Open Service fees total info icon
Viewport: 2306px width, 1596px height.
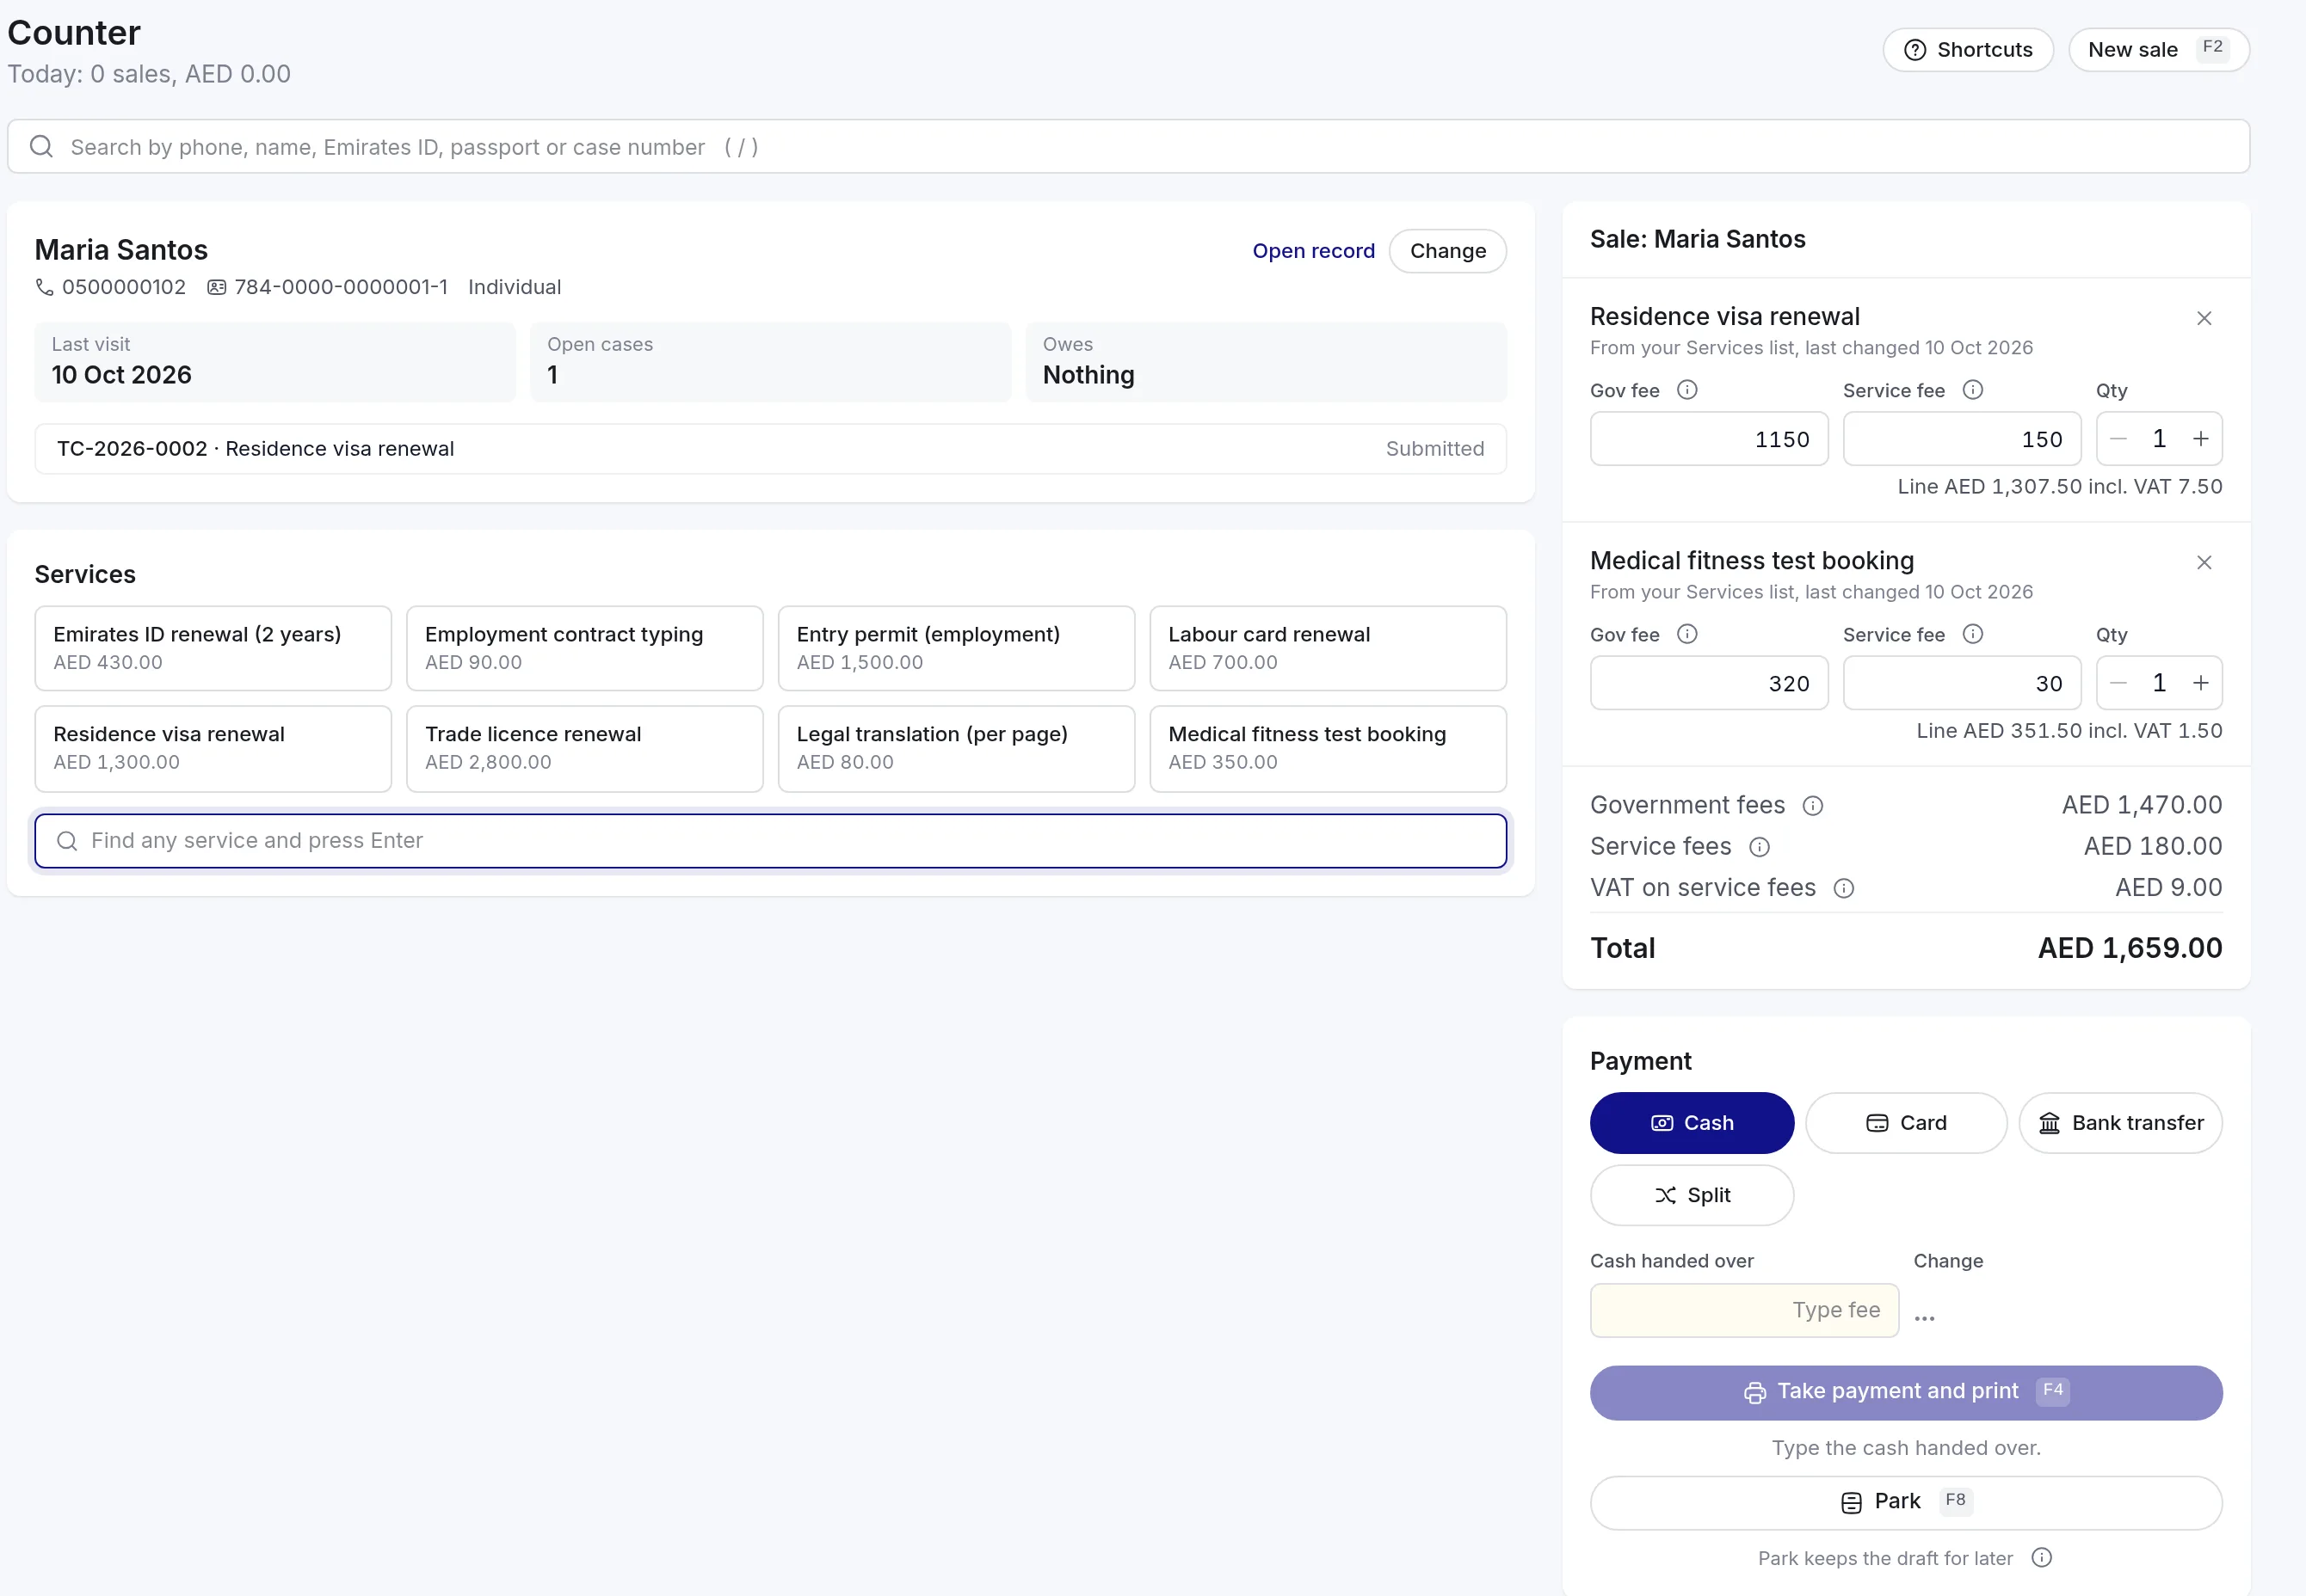(x=1759, y=847)
